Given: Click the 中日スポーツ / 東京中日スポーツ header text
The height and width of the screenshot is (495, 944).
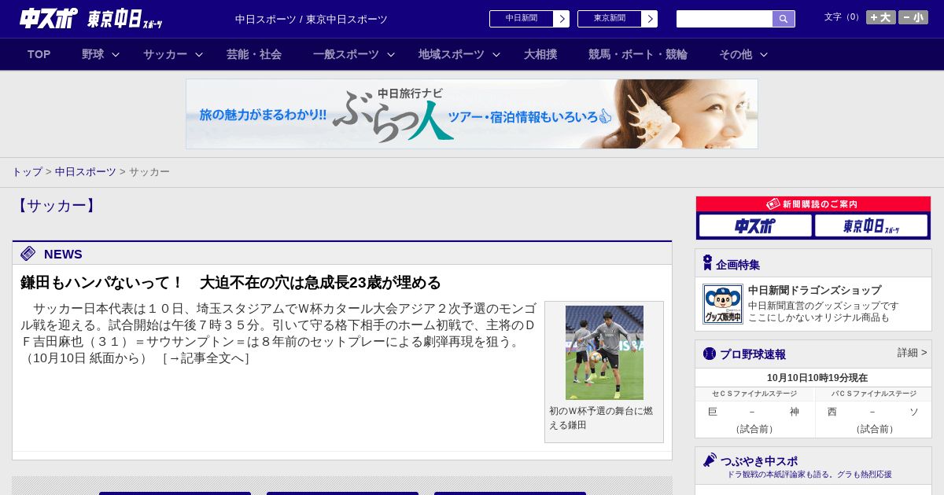Looking at the screenshot, I should click(312, 19).
